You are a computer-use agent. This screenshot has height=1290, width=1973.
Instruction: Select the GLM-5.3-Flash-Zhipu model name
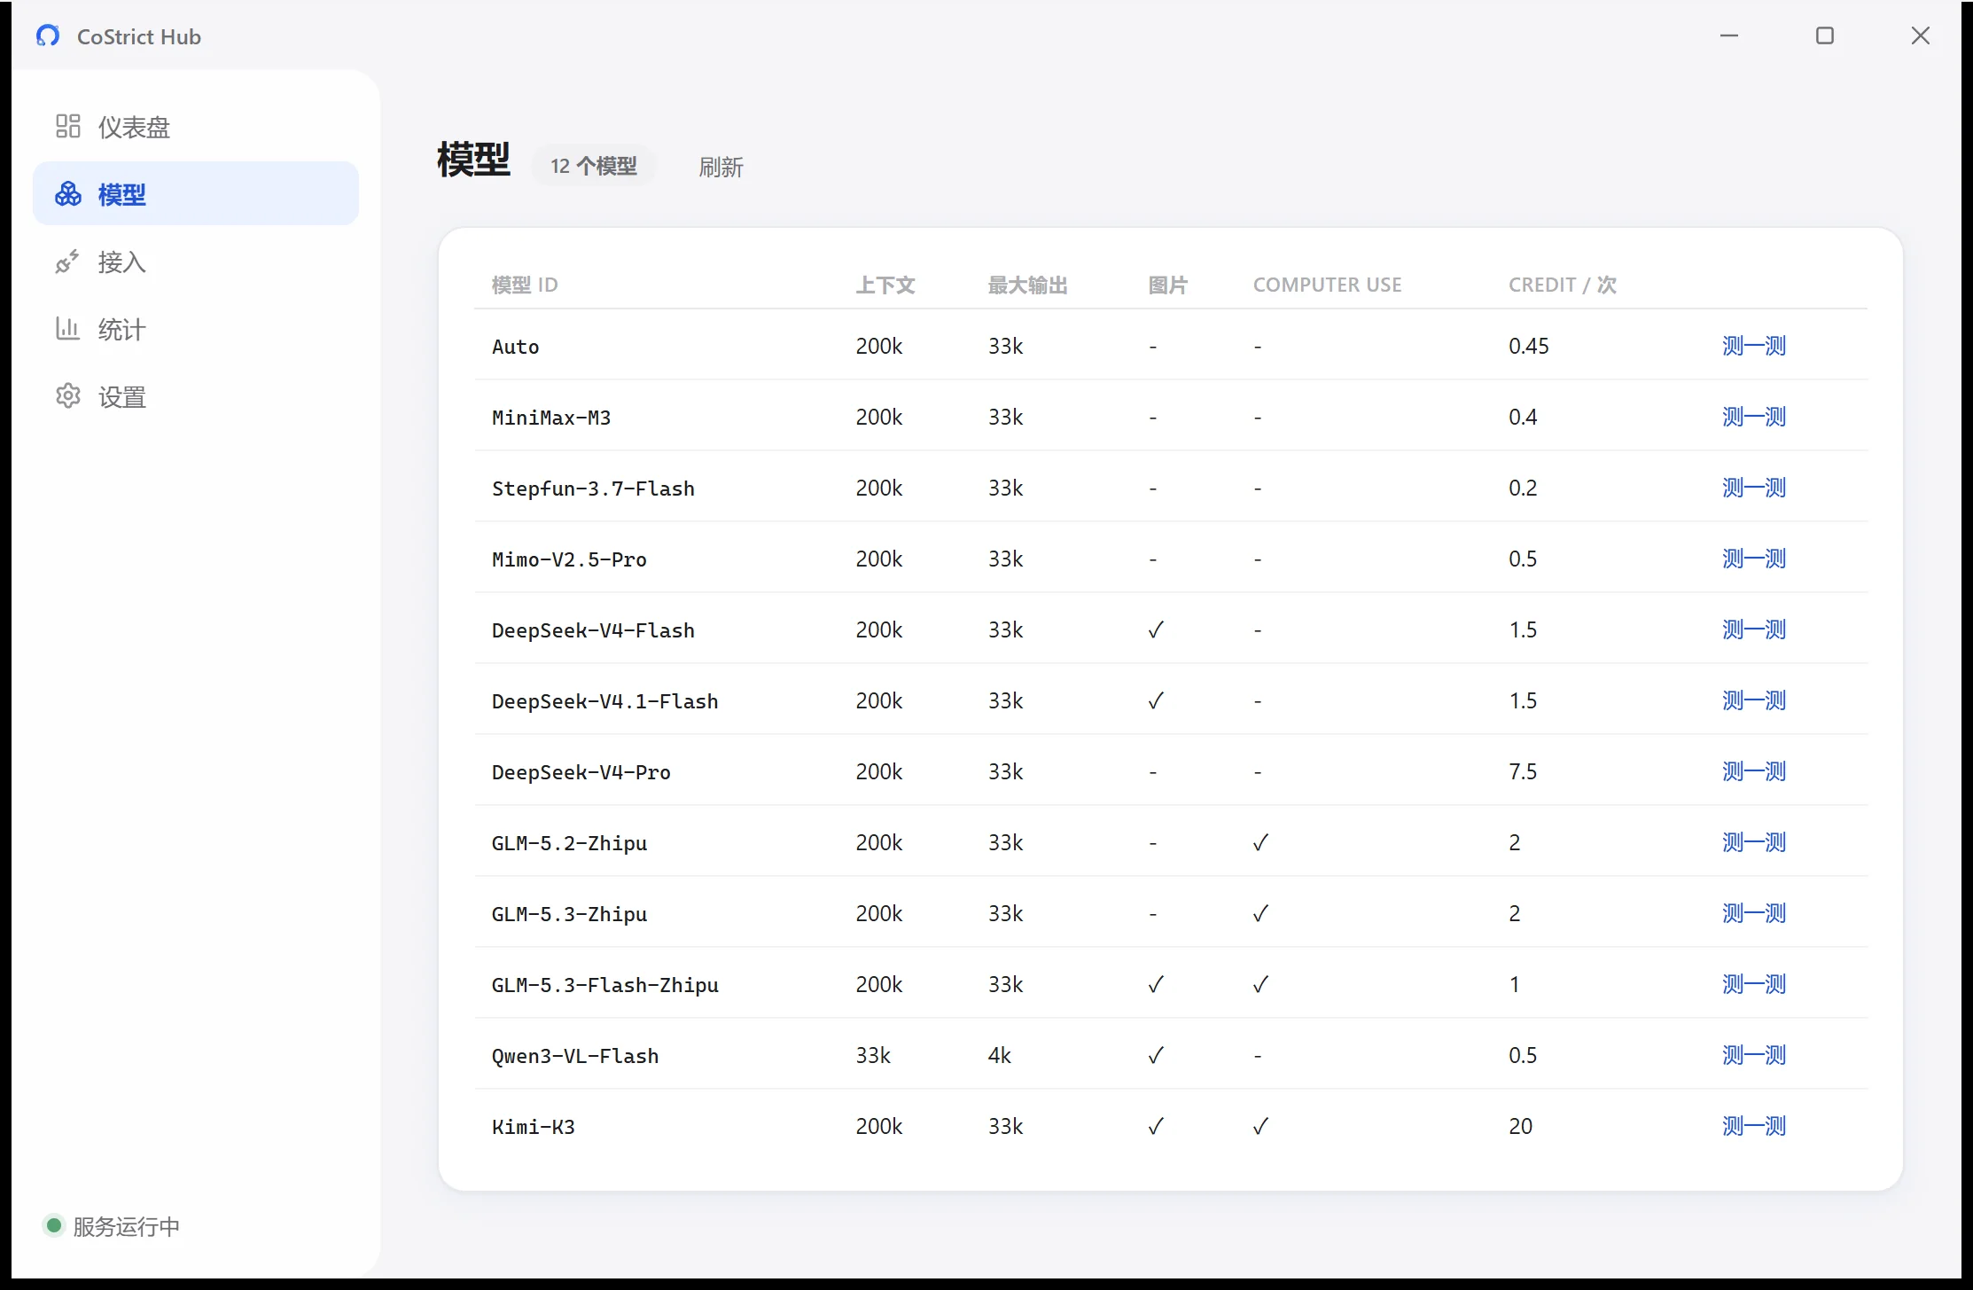tap(605, 985)
